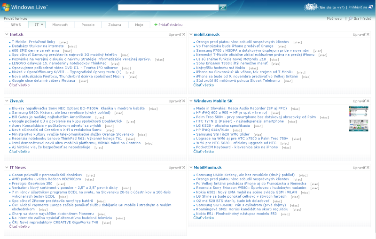
Task: Click the Windows Live logo
Action: coord(24,7)
